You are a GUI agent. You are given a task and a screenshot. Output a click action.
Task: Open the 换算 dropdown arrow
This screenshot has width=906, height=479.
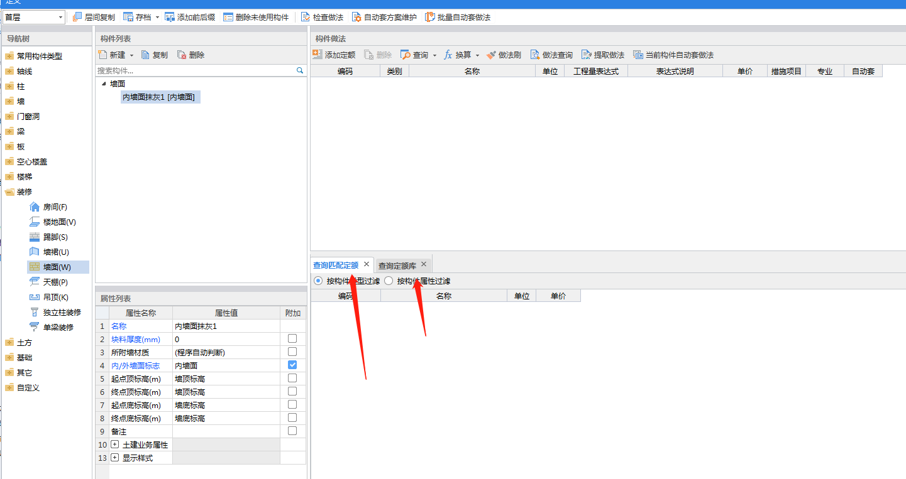tap(477, 55)
